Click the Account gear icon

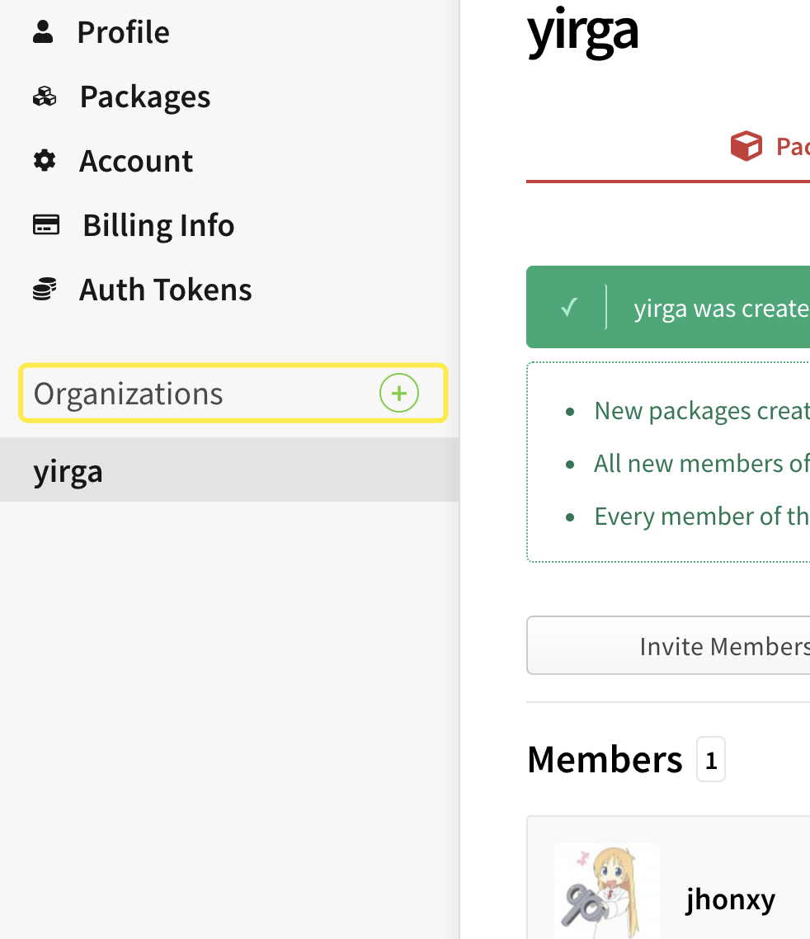(45, 160)
